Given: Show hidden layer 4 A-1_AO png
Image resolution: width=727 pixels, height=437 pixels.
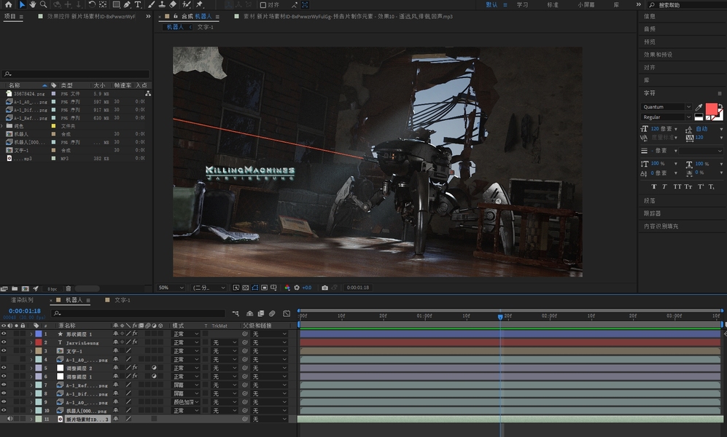Looking at the screenshot, I should (x=4, y=359).
